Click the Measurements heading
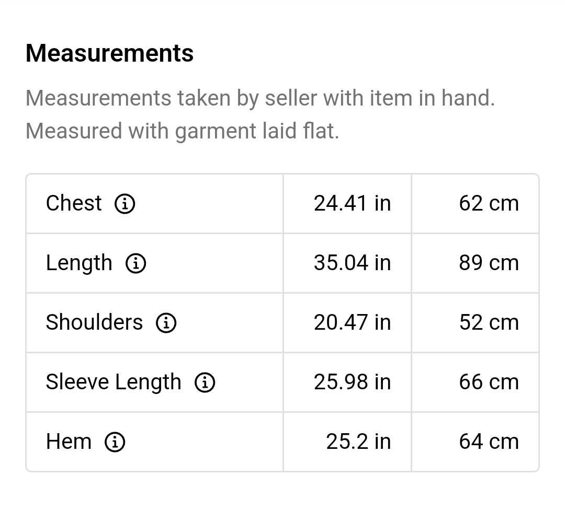 [x=109, y=53]
